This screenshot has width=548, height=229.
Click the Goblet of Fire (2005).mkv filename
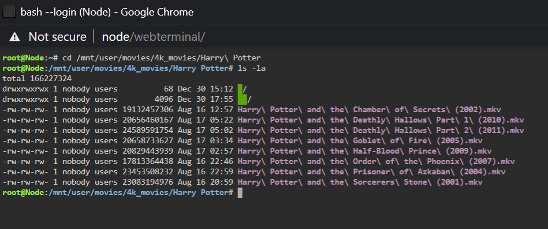(360, 141)
